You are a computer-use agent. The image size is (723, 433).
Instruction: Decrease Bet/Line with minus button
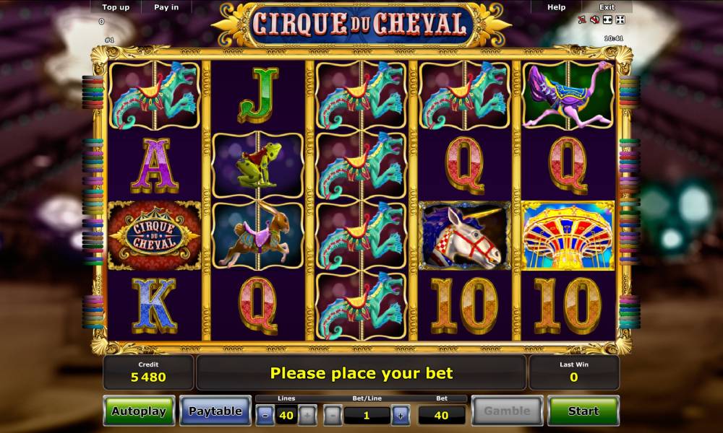coord(333,416)
